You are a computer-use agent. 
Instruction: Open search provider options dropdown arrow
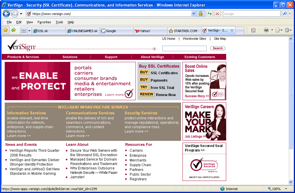click(x=290, y=14)
